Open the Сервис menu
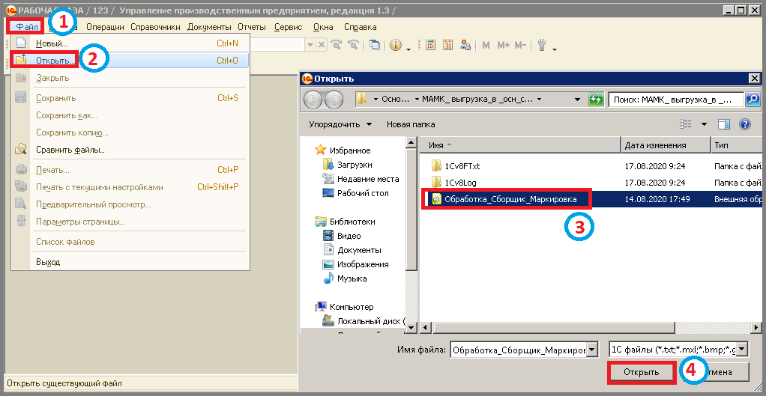Screen dimensions: 766x396 click(289, 27)
